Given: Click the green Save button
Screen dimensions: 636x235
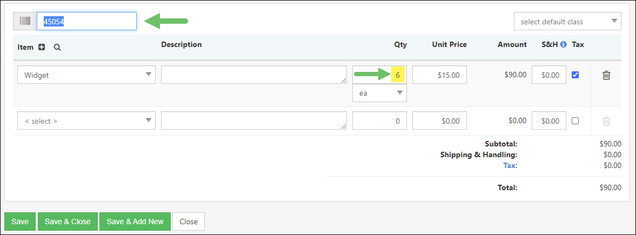Looking at the screenshot, I should pos(20,221).
